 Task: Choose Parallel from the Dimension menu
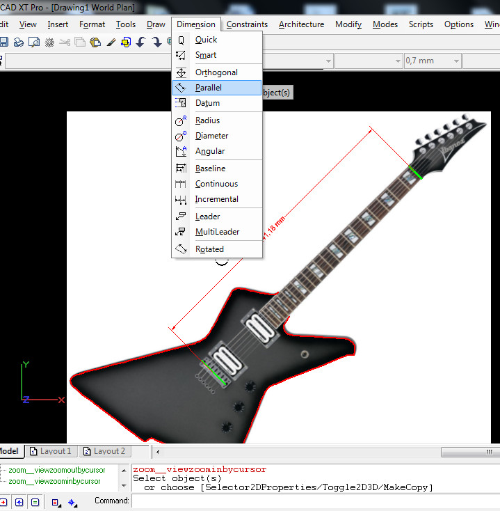pyautogui.click(x=209, y=88)
